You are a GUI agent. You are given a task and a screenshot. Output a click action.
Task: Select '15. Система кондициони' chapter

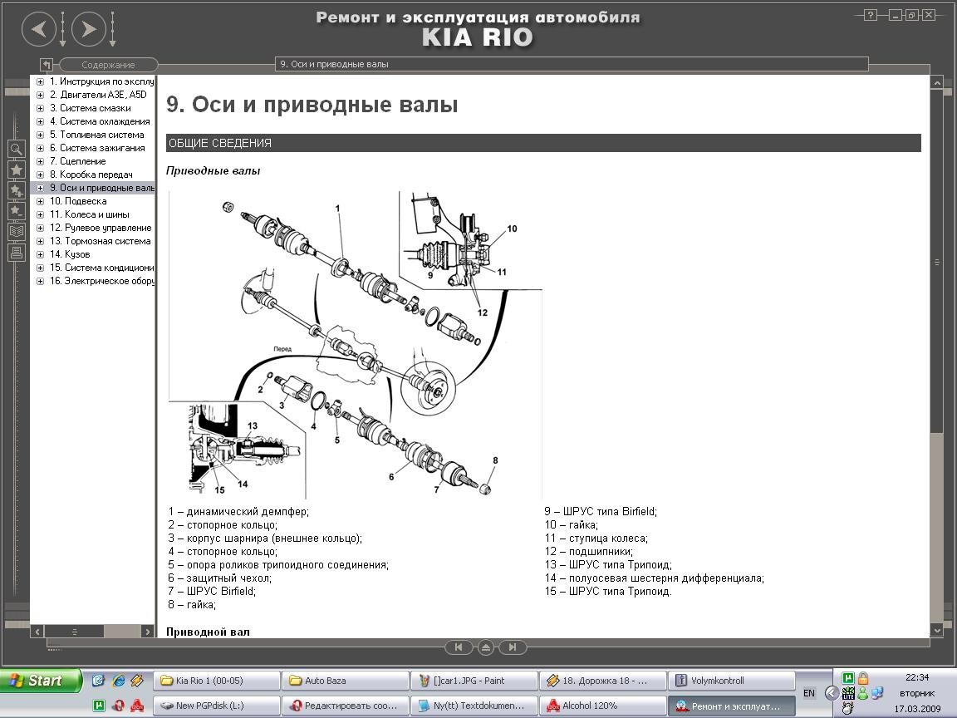click(x=102, y=268)
